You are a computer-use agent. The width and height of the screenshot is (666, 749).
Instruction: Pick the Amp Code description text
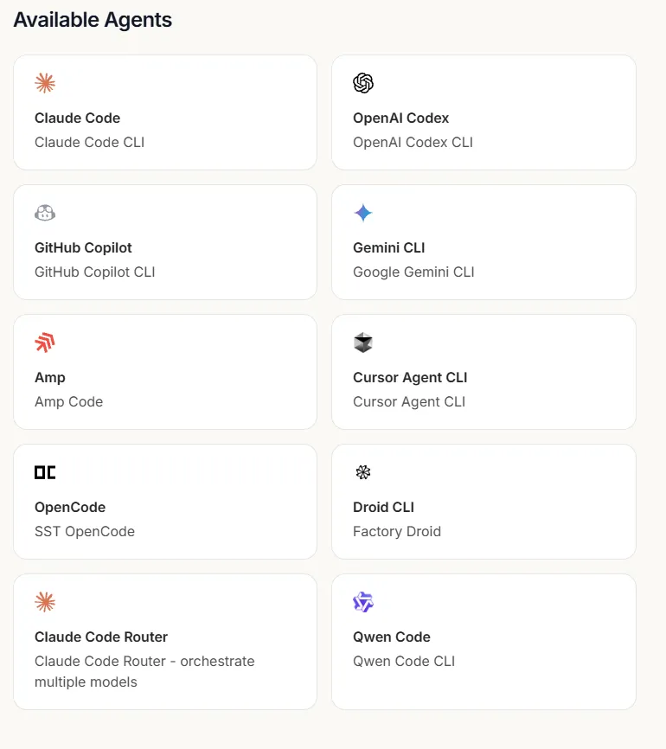68,401
